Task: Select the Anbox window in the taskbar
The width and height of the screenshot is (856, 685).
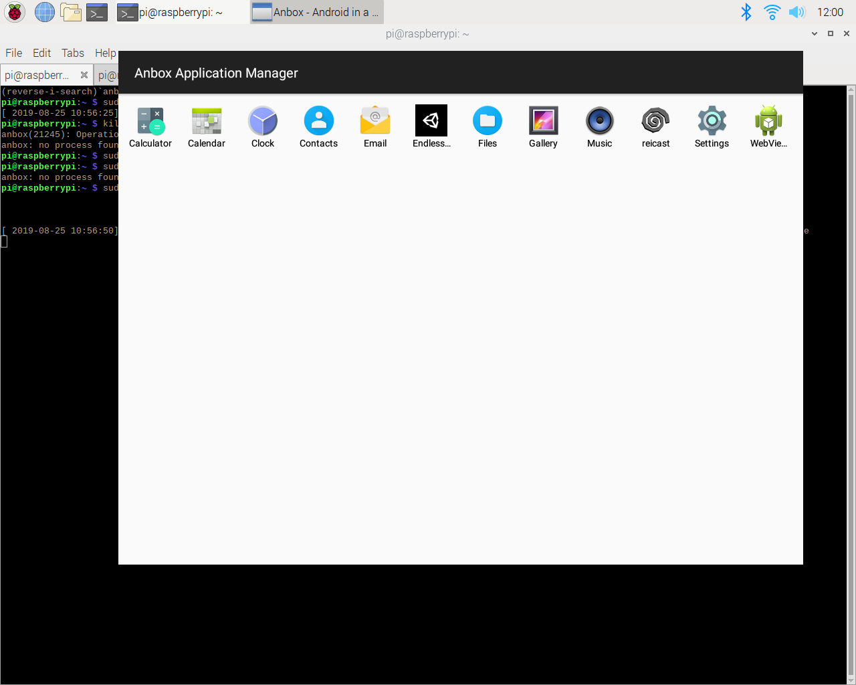Action: (316, 11)
